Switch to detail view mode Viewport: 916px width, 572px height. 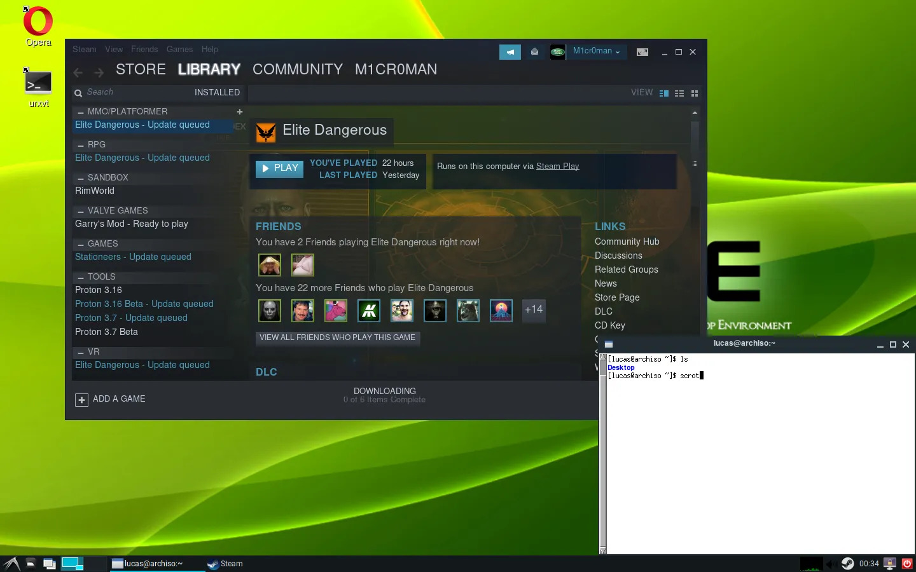click(664, 93)
